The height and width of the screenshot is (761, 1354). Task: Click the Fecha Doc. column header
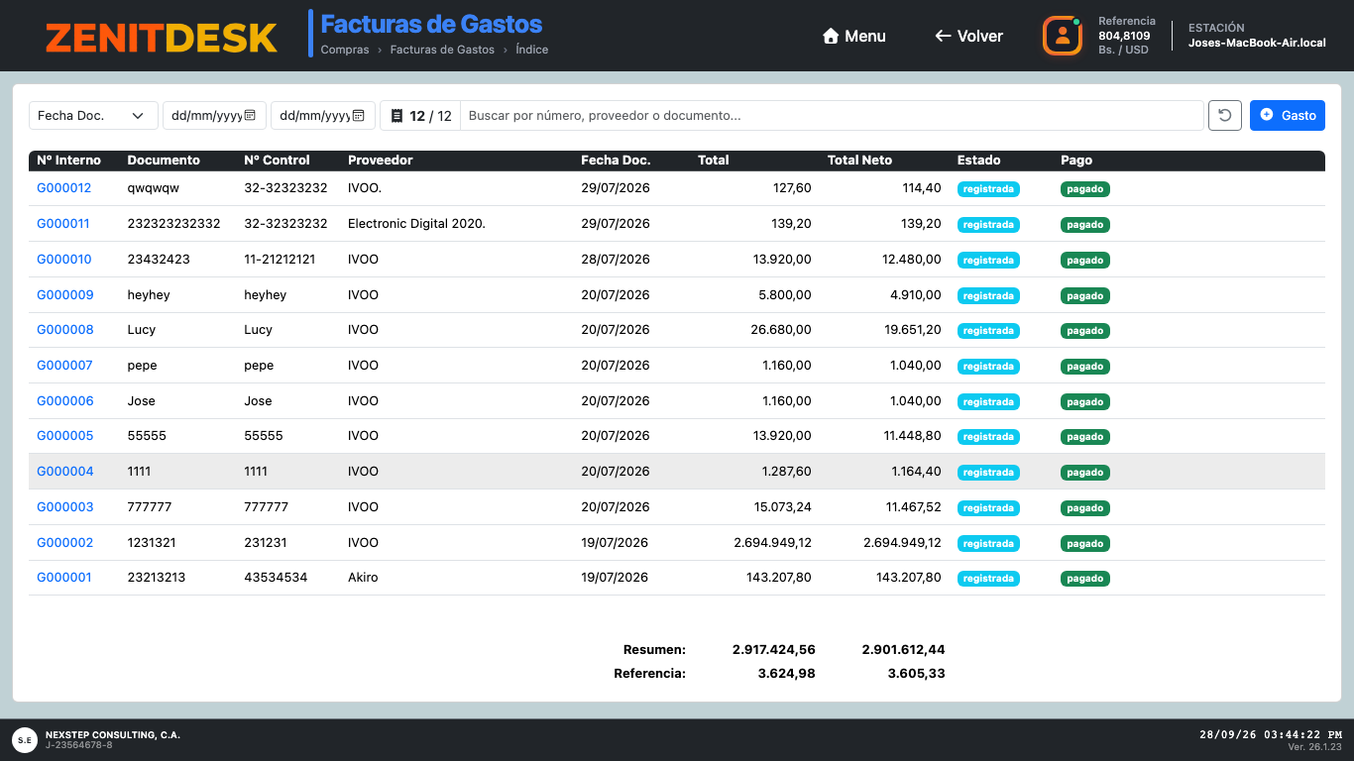coord(616,160)
